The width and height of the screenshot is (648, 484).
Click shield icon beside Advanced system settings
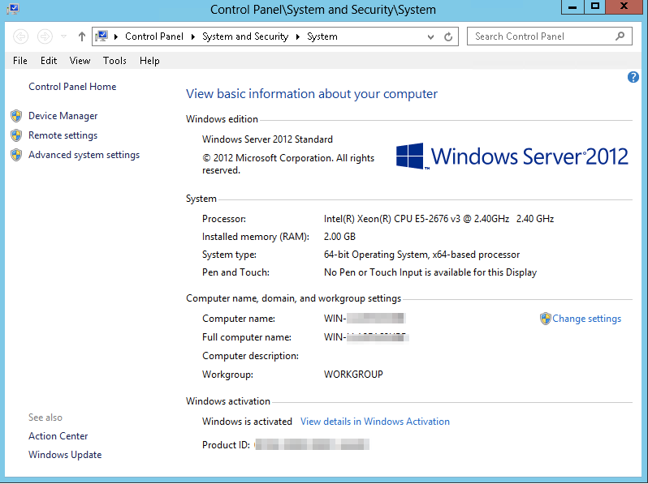16,155
